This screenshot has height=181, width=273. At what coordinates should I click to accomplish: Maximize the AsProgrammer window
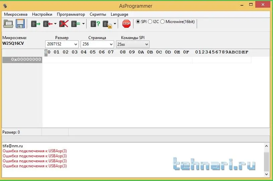251,5
